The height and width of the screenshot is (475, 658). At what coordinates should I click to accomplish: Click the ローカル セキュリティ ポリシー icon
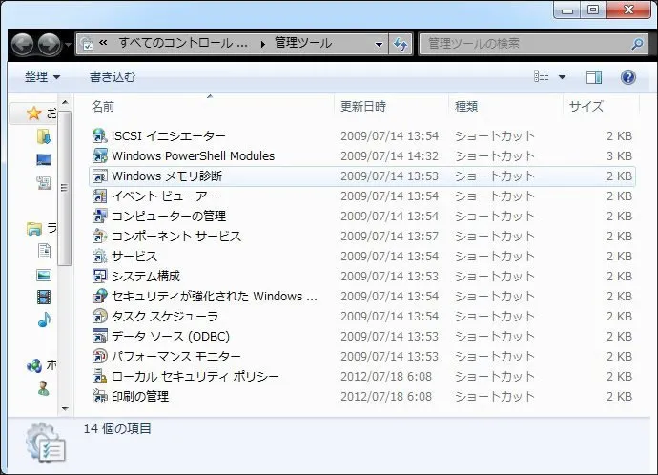(x=99, y=377)
